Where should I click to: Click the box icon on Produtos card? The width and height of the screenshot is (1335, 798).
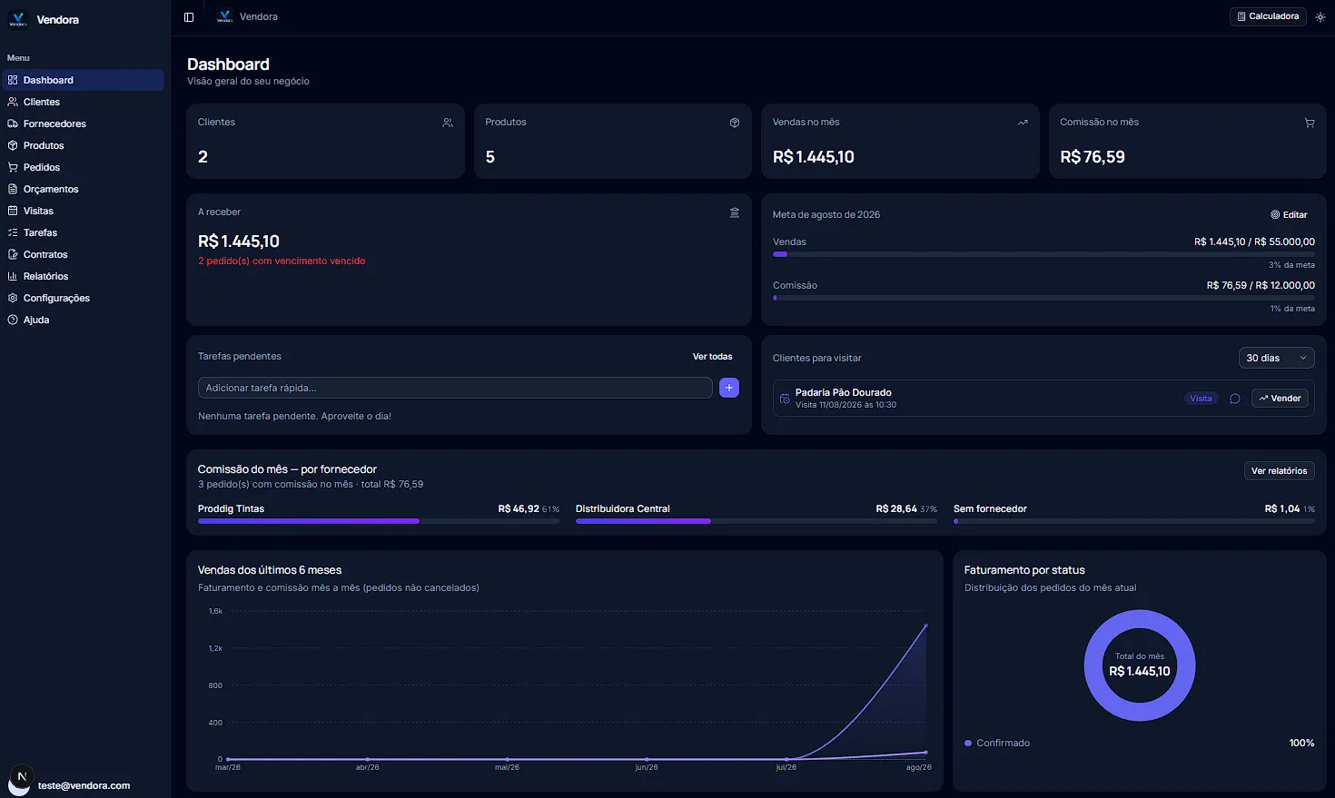point(735,123)
